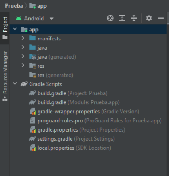Click the java folder icon
Viewport: 169px width, 176px height.
[32, 47]
